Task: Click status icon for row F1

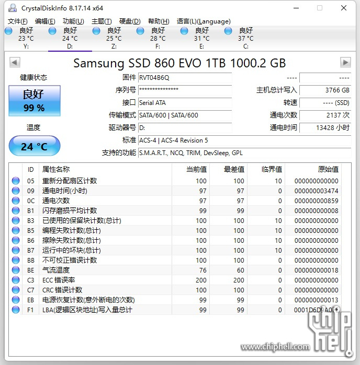Action: click(16, 310)
